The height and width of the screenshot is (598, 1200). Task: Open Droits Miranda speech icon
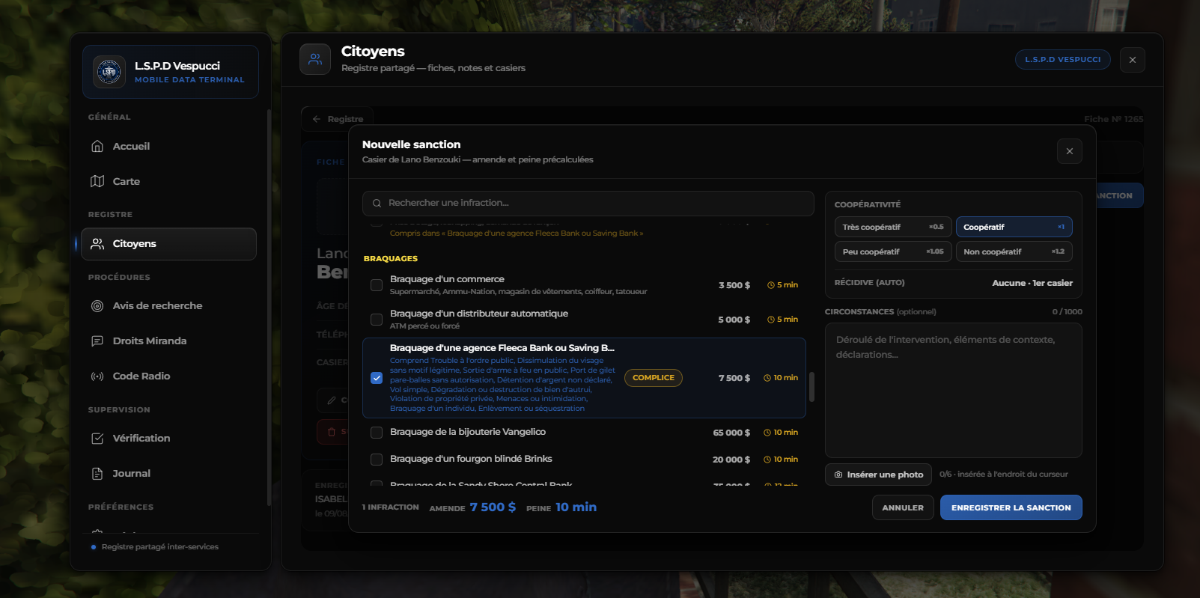[97, 341]
